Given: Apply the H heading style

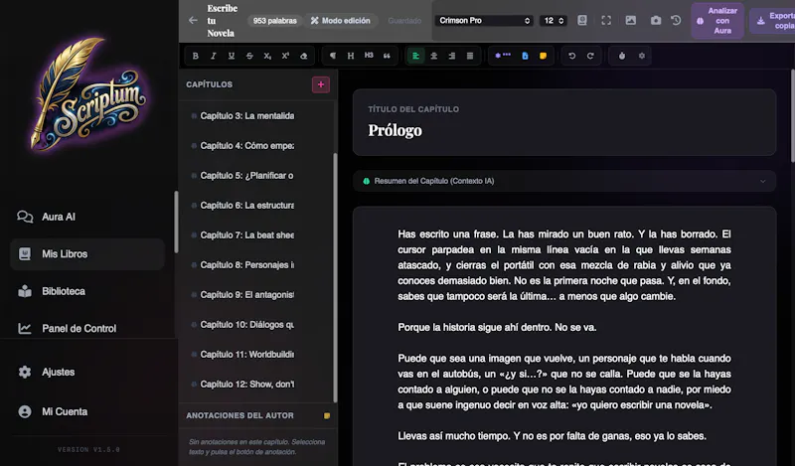Looking at the screenshot, I should [x=351, y=56].
